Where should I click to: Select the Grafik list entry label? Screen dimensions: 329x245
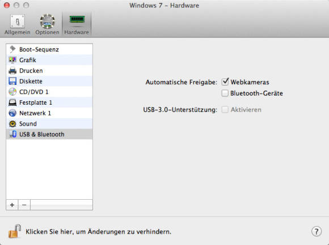tap(28, 60)
